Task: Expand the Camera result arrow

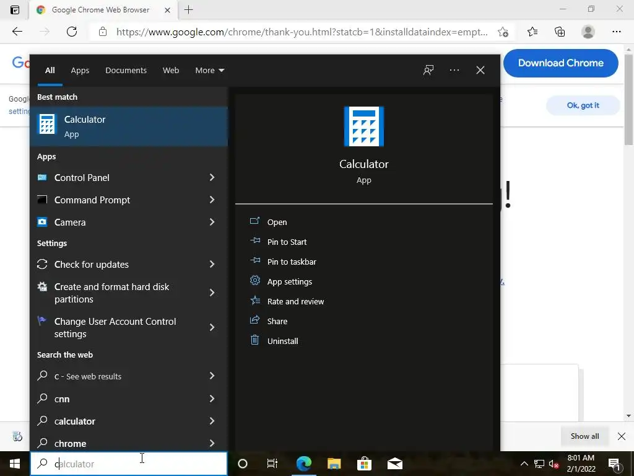Action: click(212, 223)
